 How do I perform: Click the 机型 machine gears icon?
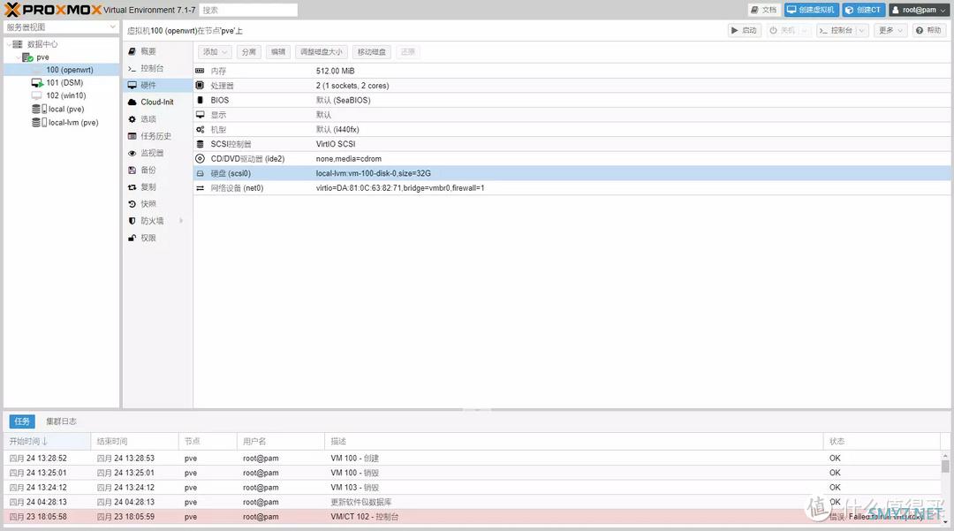coord(200,130)
